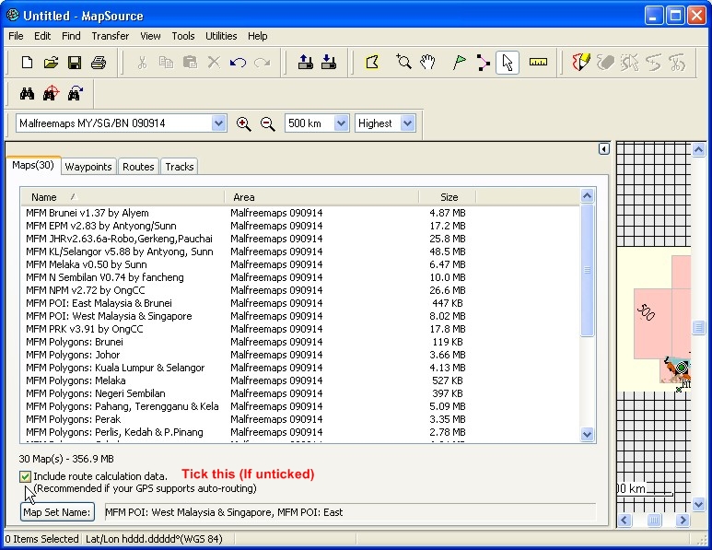Viewport: 712px width, 550px height.
Task: Click map view scroll left arrow
Action: click(624, 520)
